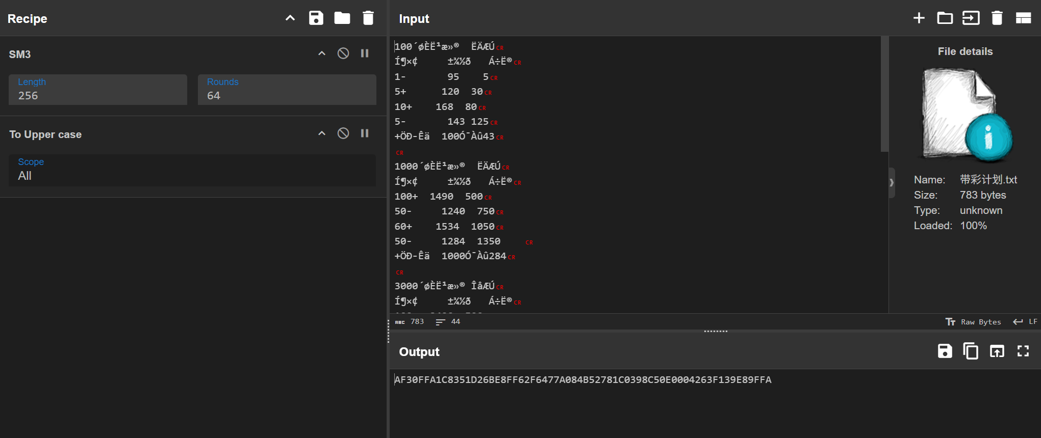Copy raw output to clipboard
This screenshot has height=438, width=1041.
tap(971, 351)
